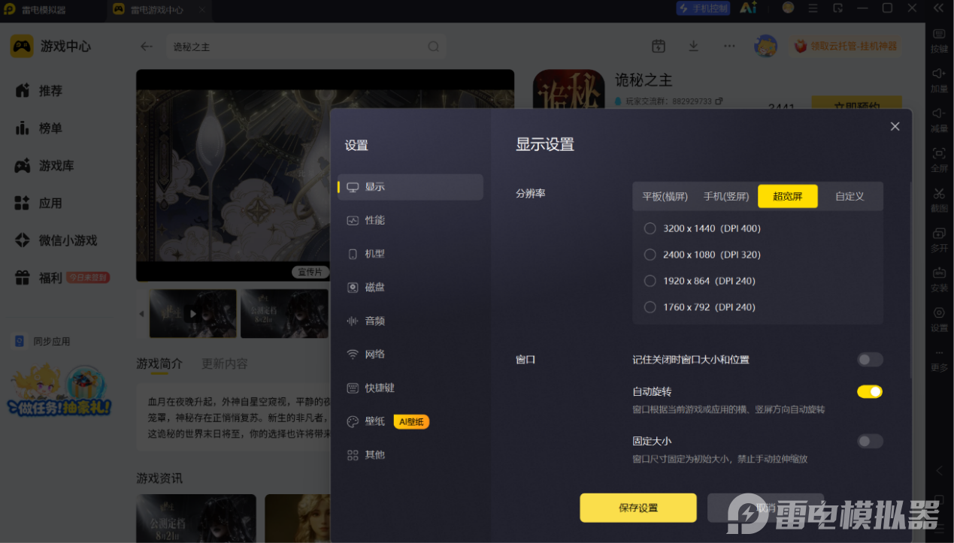The width and height of the screenshot is (954, 543).
Task: Click the user avatar in the title bar
Action: tap(788, 8)
